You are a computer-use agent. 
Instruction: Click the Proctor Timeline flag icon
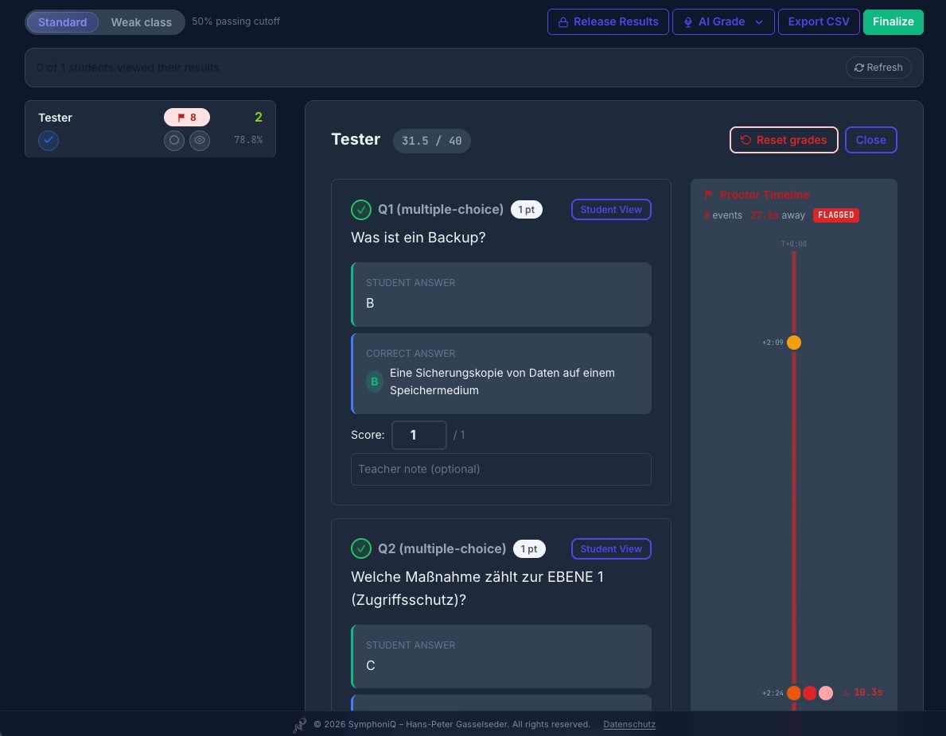pyautogui.click(x=708, y=195)
